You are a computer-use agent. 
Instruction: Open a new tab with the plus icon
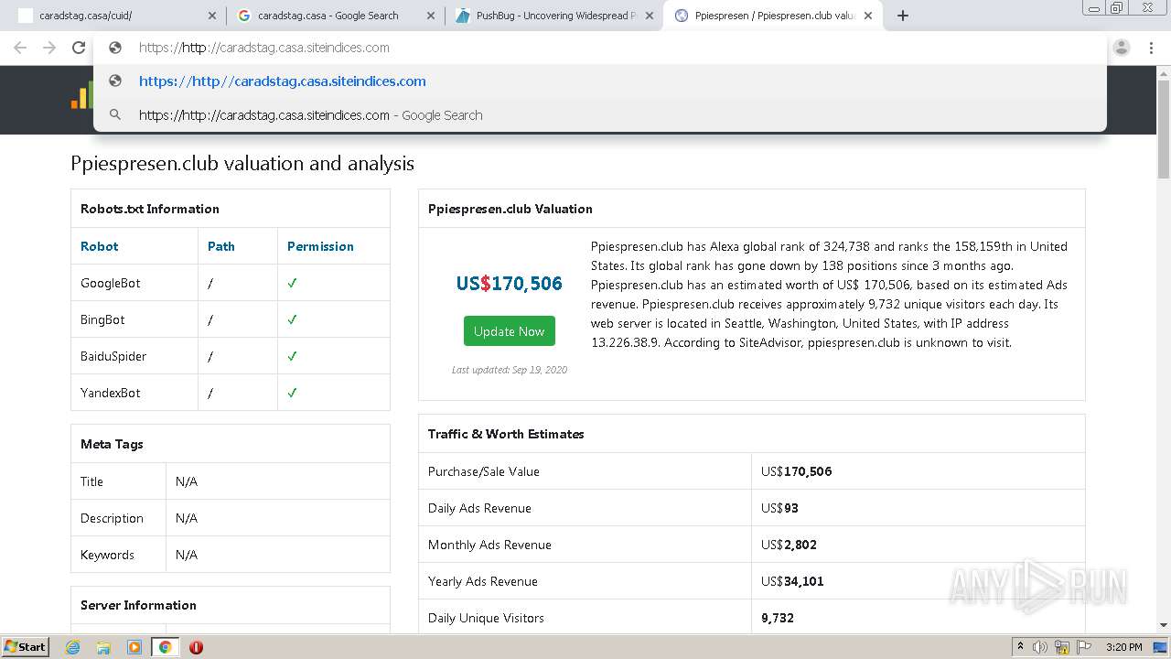tap(903, 16)
